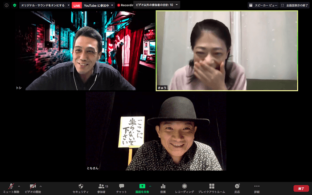Select the きゅう participant video tile

point(227,51)
